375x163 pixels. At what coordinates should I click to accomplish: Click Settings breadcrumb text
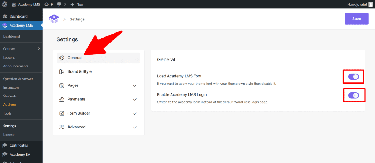click(x=77, y=19)
